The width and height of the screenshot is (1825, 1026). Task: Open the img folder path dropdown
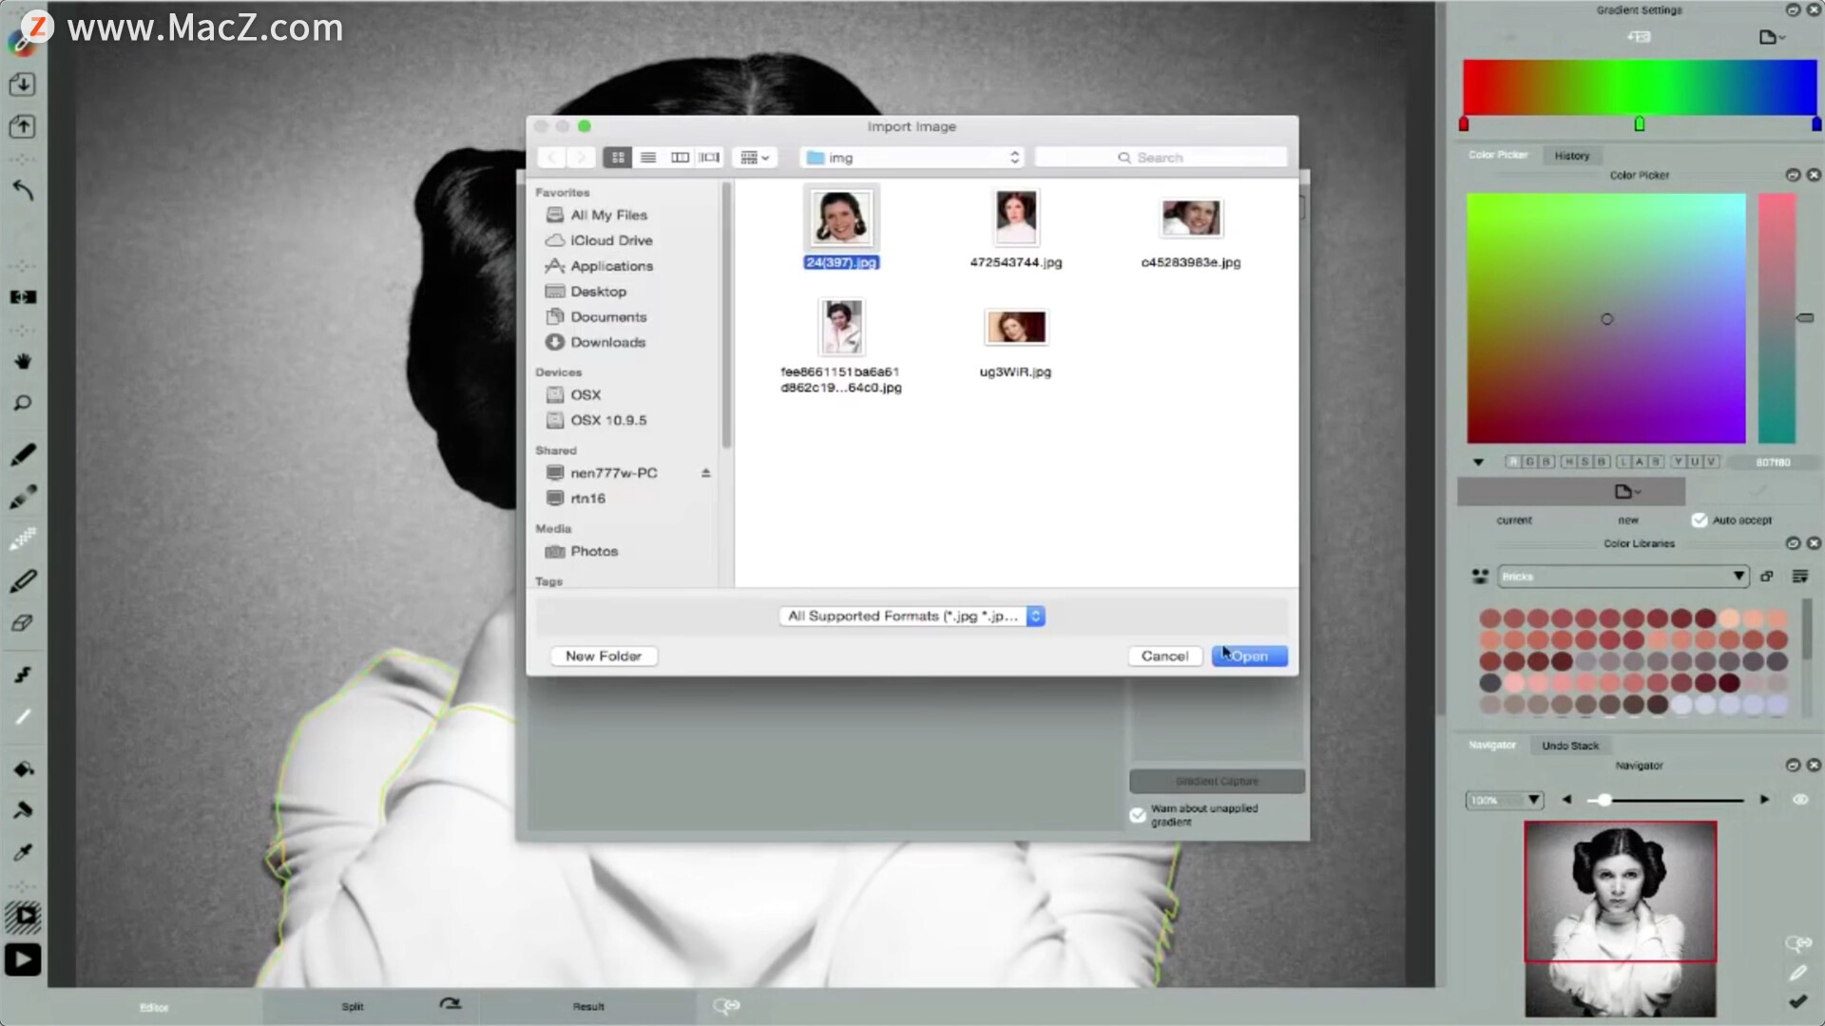pos(912,158)
